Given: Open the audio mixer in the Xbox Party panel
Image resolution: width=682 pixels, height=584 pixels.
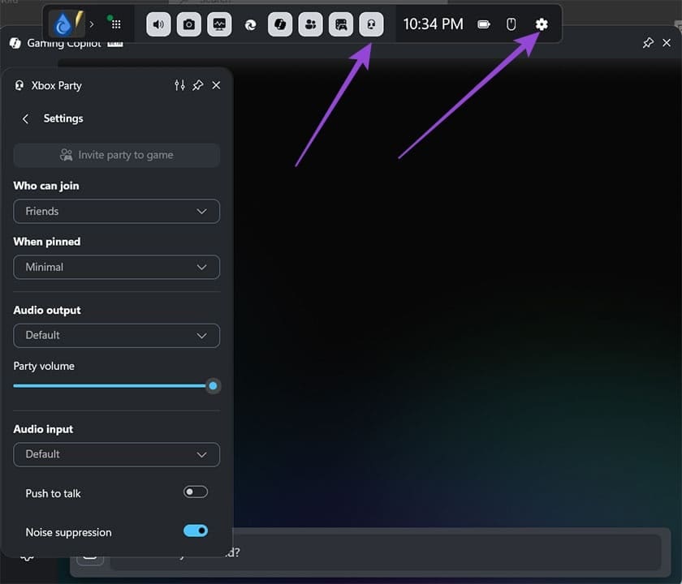Looking at the screenshot, I should pos(179,85).
